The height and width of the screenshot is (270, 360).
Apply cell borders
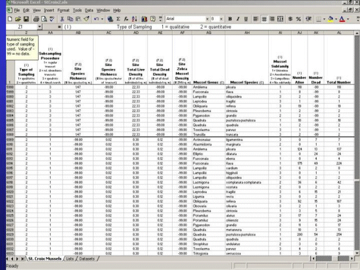pyautogui.click(x=319, y=19)
